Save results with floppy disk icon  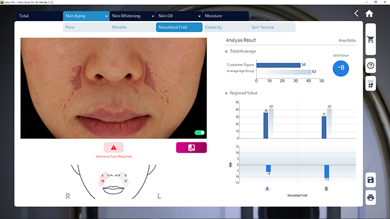pyautogui.click(x=370, y=180)
